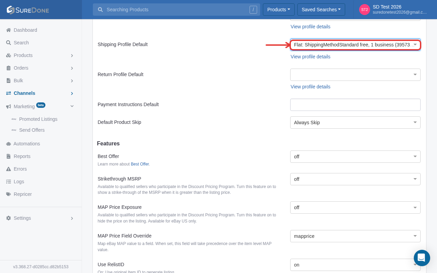Click the SureDone logo
Screen dimensions: 437x273
coord(28,10)
